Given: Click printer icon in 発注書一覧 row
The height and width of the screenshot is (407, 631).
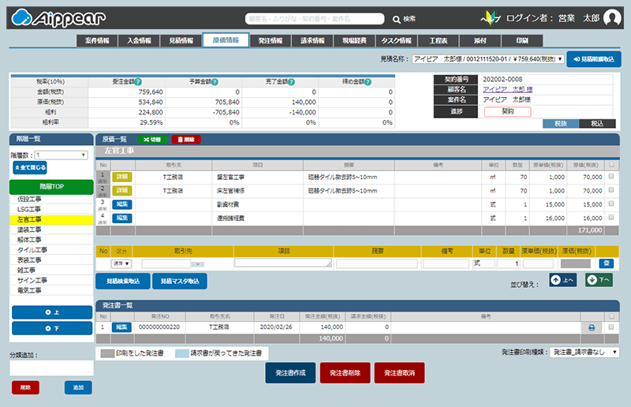Looking at the screenshot, I should (x=591, y=327).
